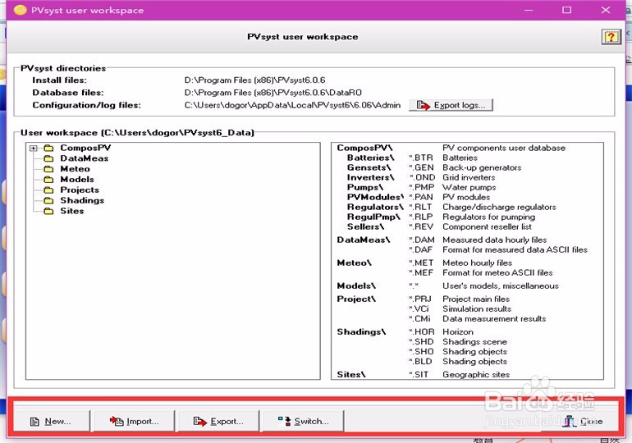Click the Install files path text

pyautogui.click(x=254, y=80)
